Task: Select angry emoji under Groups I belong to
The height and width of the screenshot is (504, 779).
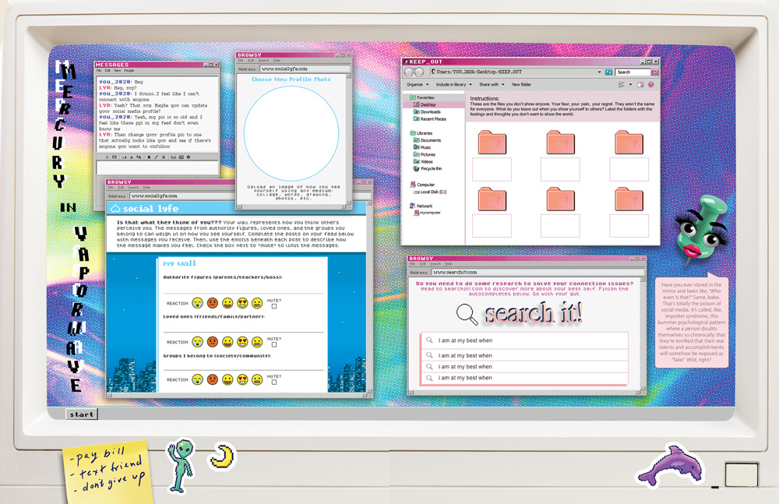Action: [x=212, y=379]
